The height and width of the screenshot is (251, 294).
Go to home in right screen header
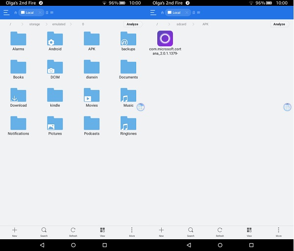point(162,13)
